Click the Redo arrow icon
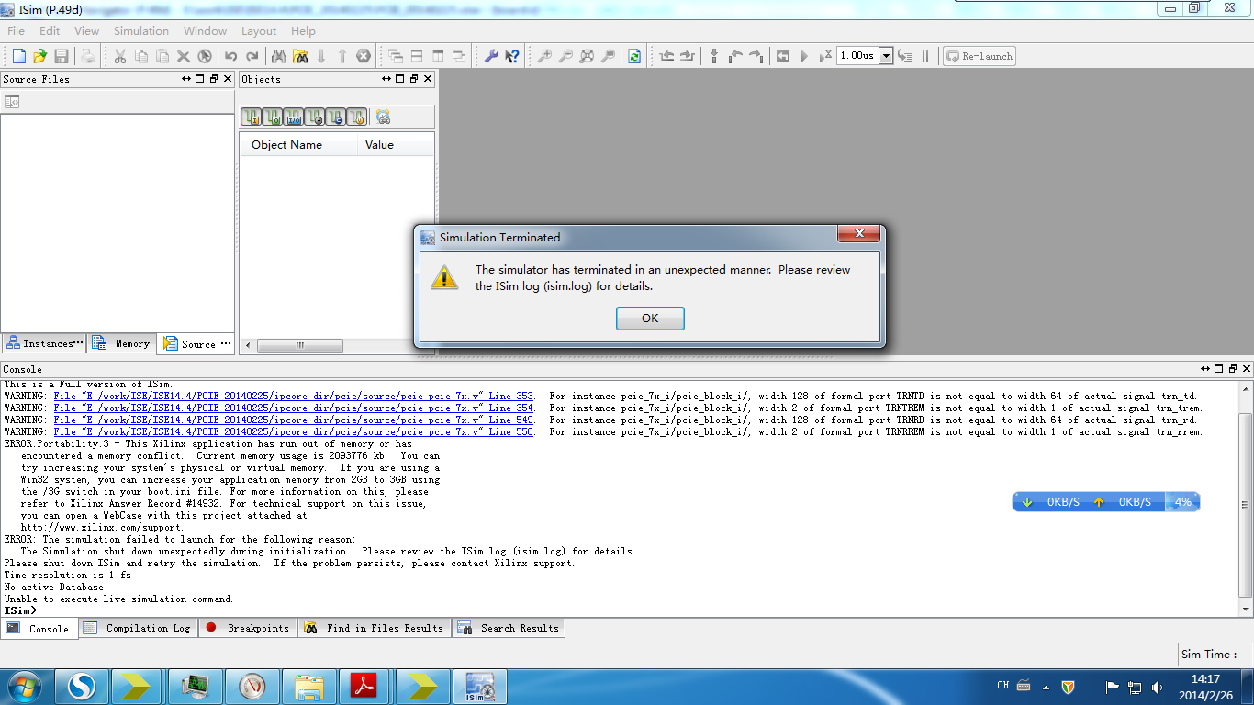The width and height of the screenshot is (1254, 705). pyautogui.click(x=252, y=56)
